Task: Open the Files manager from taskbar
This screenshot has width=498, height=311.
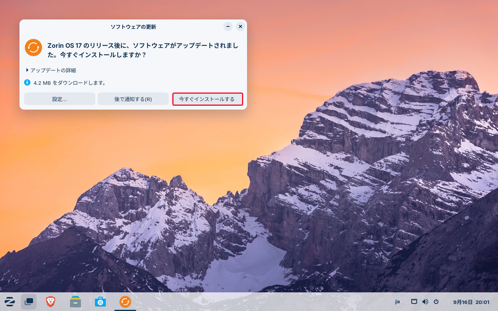Action: (75, 302)
